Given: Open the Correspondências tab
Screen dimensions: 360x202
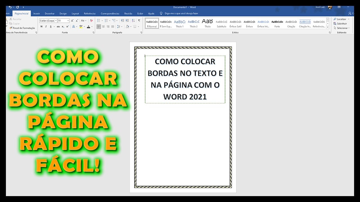Looking at the screenshot, I should 110,13.
